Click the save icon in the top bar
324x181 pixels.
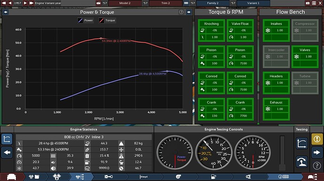pos(314,3)
